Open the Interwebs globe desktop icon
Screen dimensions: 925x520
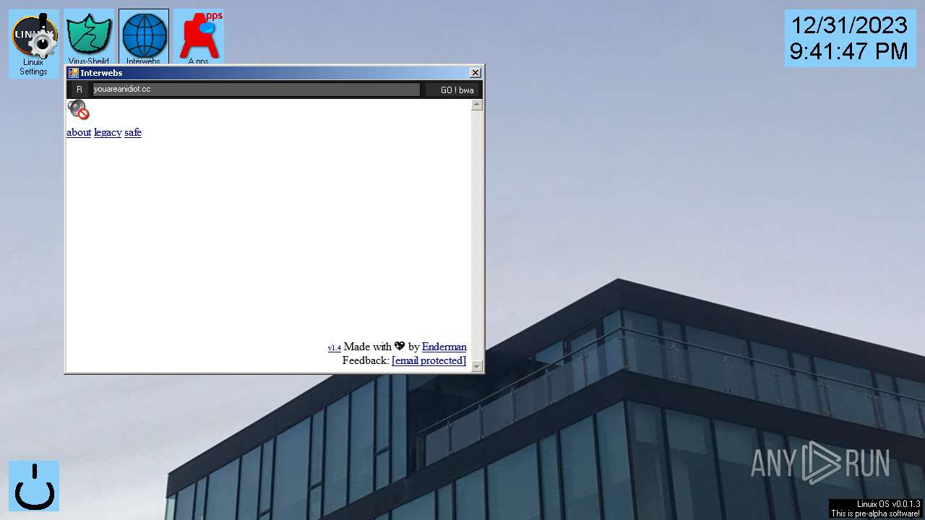click(x=144, y=38)
